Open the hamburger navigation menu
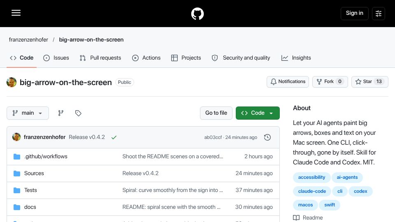The width and height of the screenshot is (395, 222). [16, 13]
